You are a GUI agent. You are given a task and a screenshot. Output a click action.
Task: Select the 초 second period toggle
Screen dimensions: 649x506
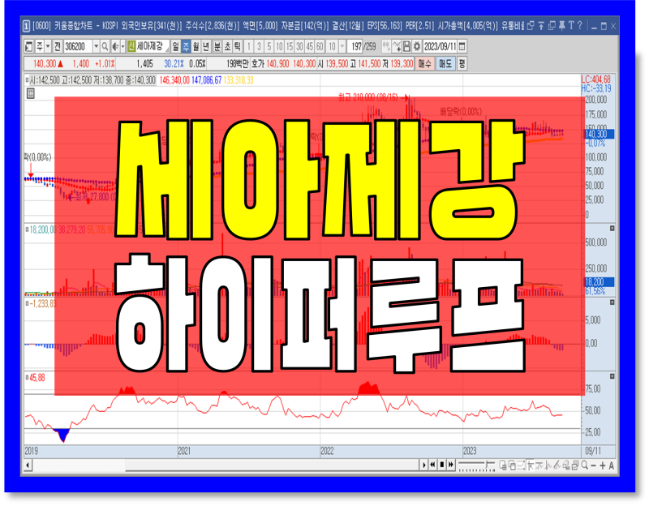[x=227, y=46]
